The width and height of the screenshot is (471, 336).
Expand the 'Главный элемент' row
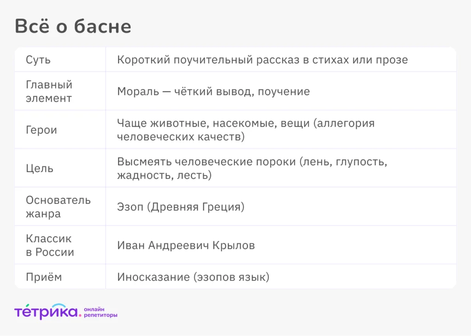(x=49, y=91)
